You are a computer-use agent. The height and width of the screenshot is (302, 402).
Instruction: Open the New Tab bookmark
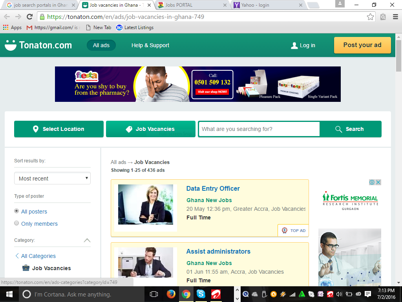tap(99, 28)
